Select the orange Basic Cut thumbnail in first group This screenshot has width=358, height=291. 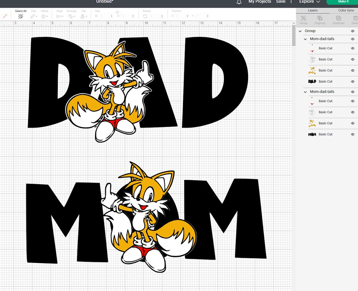coord(312,70)
